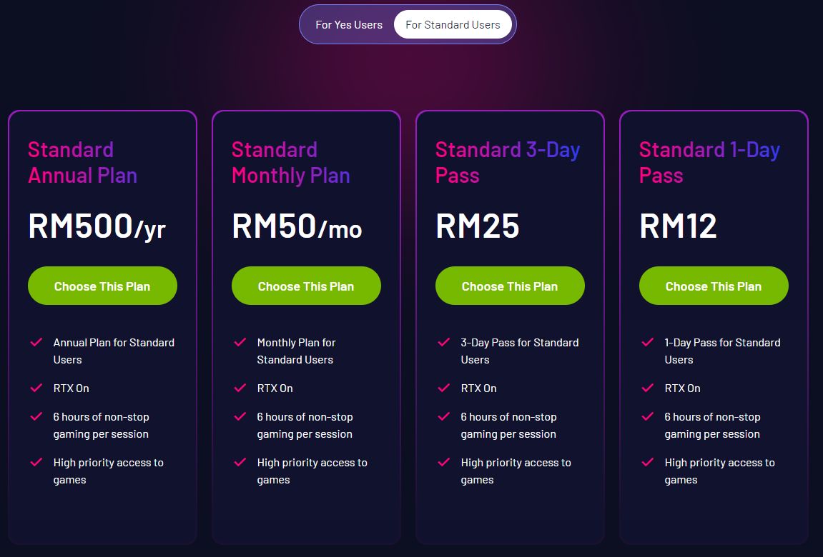This screenshot has width=823, height=557.
Task: Click the RM500/yr price text
Action: (97, 227)
